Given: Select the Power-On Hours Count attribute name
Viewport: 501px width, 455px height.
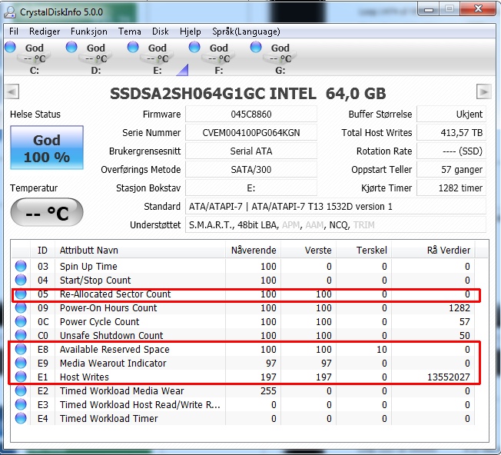Looking at the screenshot, I should [108, 307].
